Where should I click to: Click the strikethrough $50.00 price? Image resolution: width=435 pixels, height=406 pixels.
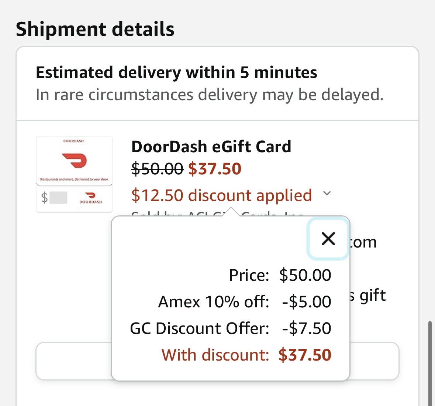pos(157,169)
